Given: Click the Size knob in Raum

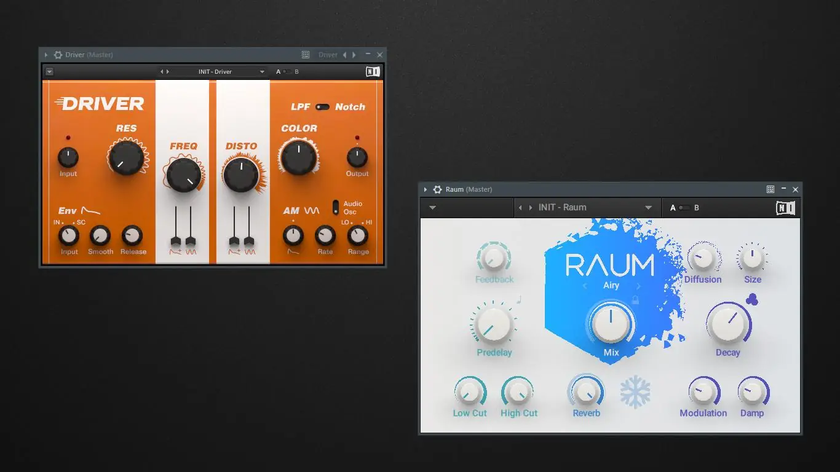Looking at the screenshot, I should tap(752, 259).
